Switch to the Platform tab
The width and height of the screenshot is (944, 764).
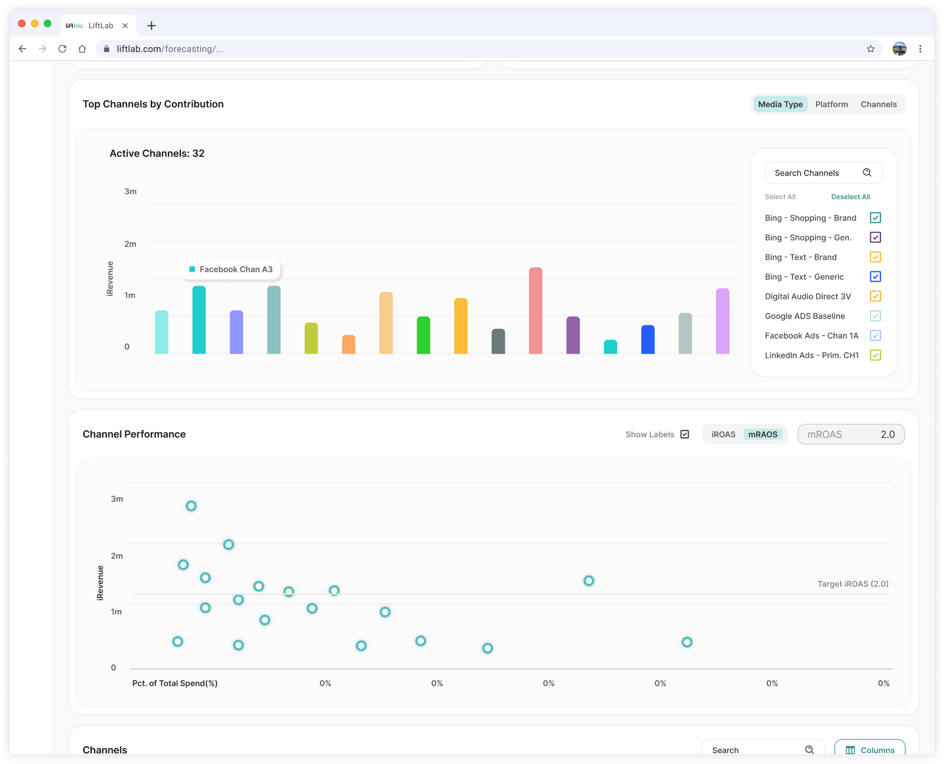coord(831,104)
